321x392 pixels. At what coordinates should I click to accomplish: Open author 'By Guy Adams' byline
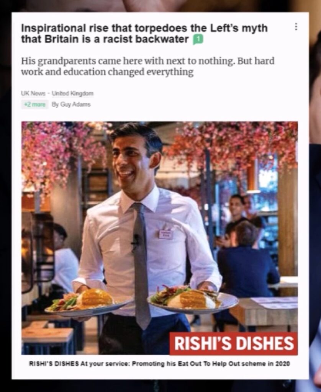tap(71, 104)
